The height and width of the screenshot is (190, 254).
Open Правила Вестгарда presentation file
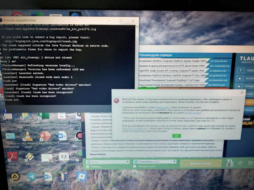pyautogui.click(x=47, y=161)
